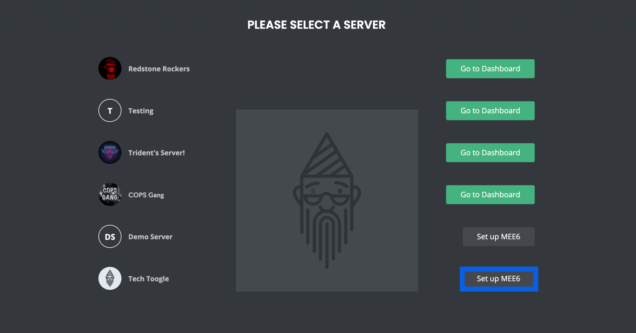Choose the COPS Gang server name
The height and width of the screenshot is (333, 636).
click(146, 195)
